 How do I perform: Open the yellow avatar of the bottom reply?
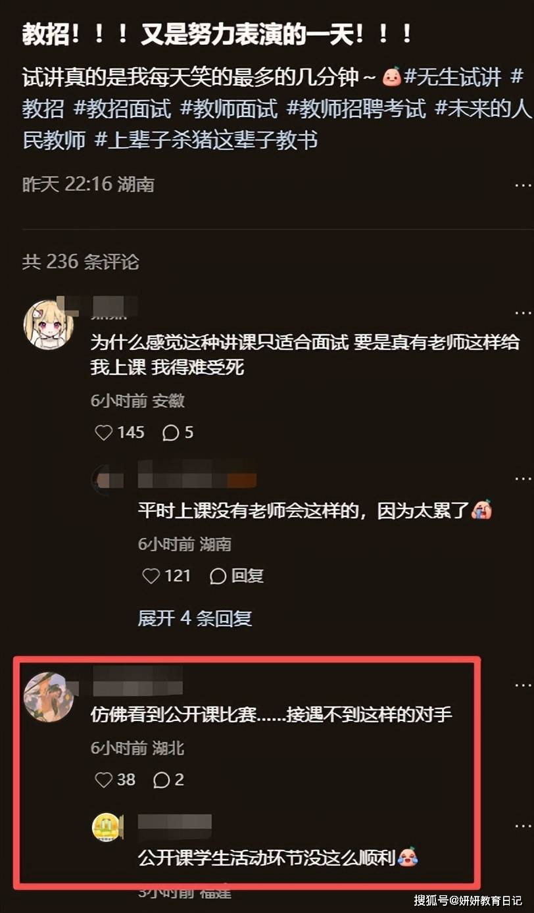[106, 827]
